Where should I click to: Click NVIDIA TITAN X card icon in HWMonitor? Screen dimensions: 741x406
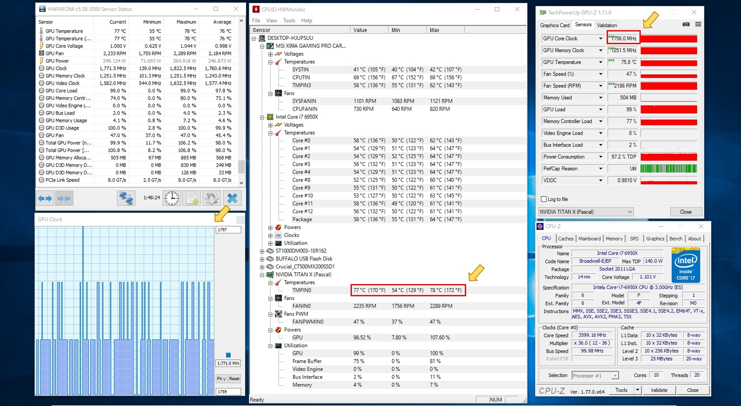point(270,275)
